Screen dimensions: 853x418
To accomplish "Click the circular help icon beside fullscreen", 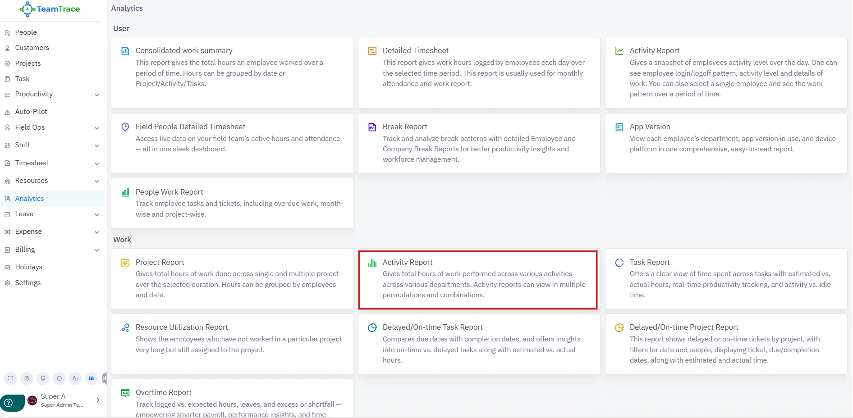I will (27, 378).
